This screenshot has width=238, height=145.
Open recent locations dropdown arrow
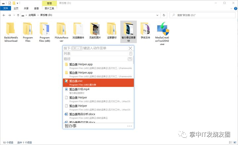click(x=14, y=15)
